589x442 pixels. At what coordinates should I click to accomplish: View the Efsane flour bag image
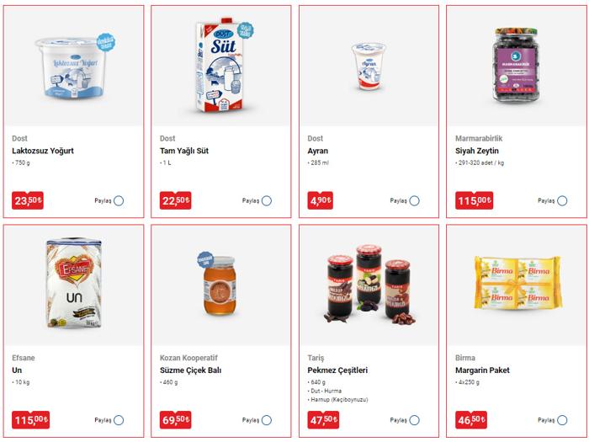(74, 284)
